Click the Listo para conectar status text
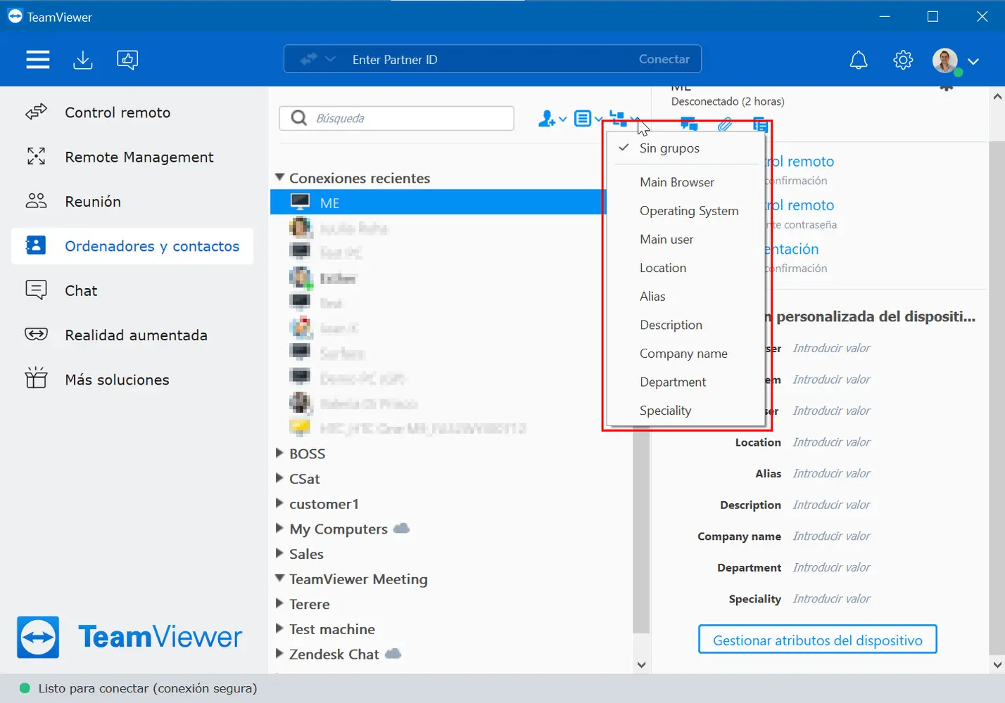The width and height of the screenshot is (1005, 703). (148, 688)
